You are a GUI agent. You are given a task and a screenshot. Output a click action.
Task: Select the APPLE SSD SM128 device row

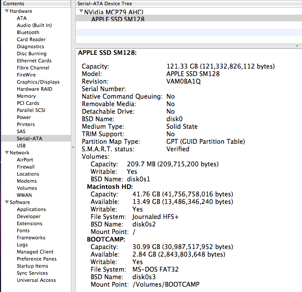[189, 18]
